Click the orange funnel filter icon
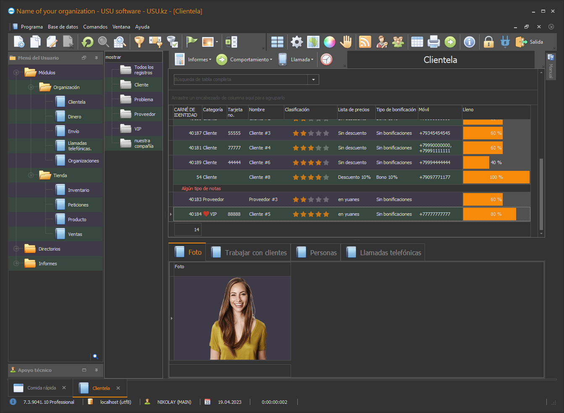The height and width of the screenshot is (413, 564). tap(139, 42)
